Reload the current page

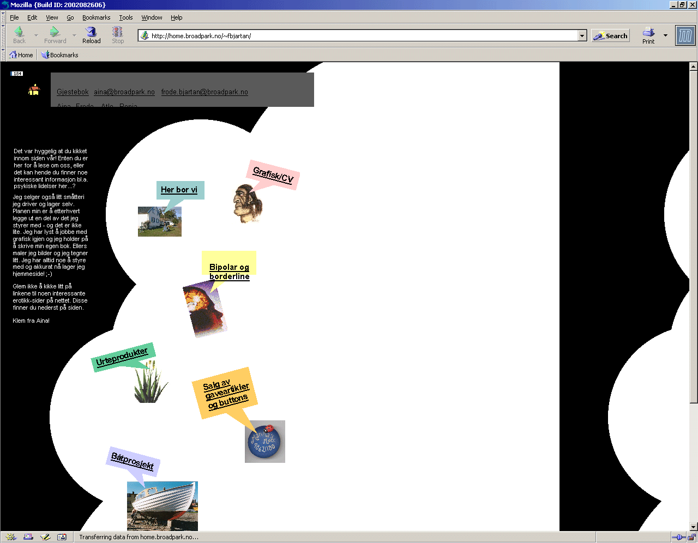[92, 35]
